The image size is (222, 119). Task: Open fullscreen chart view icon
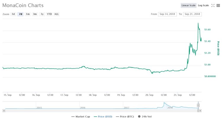pyautogui.click(x=213, y=6)
